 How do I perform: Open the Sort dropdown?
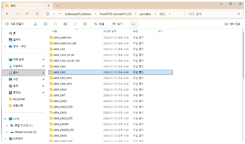click(x=100, y=24)
